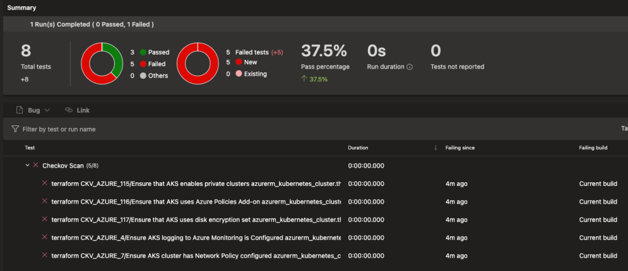The image size is (628, 271).
Task: Click failed X icon for CKV_AZURE_117 test
Action: pos(44,219)
